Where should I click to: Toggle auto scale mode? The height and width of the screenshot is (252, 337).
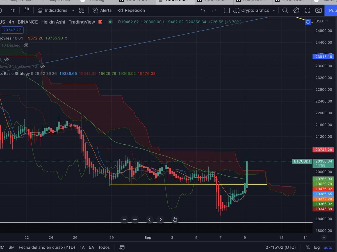[328, 248]
